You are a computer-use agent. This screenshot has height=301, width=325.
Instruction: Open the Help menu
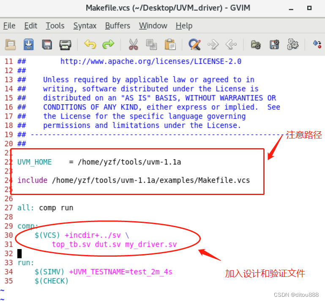184,26
